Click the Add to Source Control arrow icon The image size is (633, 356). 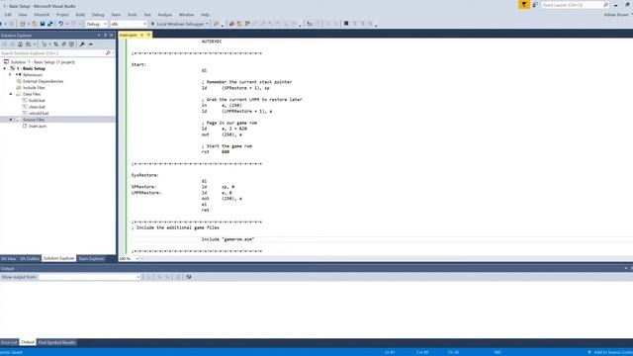(589, 352)
